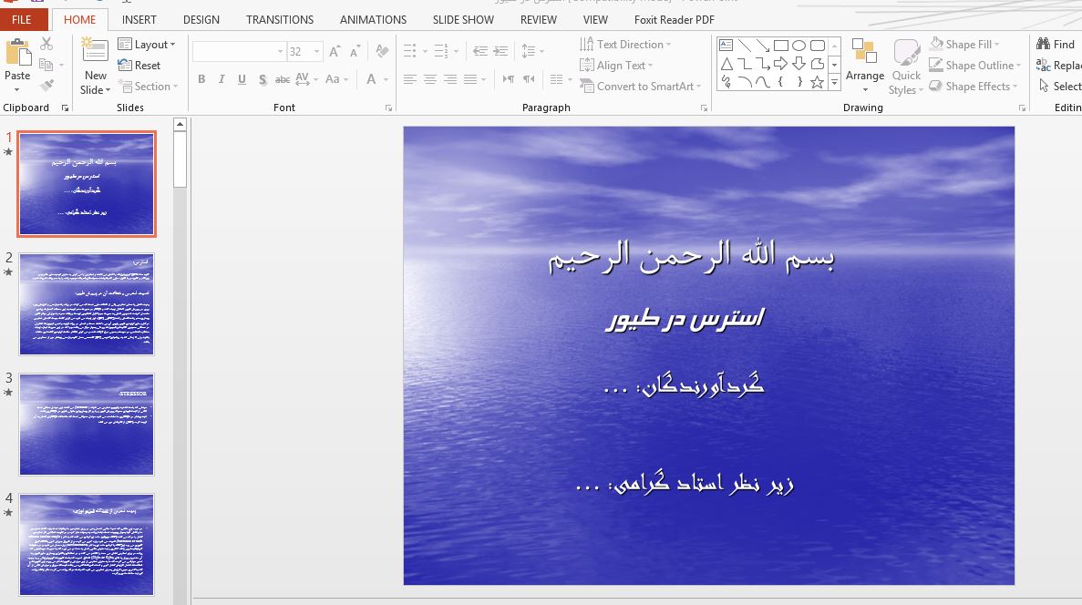Switch to the INSERT tab
1082x605 pixels.
(x=139, y=20)
